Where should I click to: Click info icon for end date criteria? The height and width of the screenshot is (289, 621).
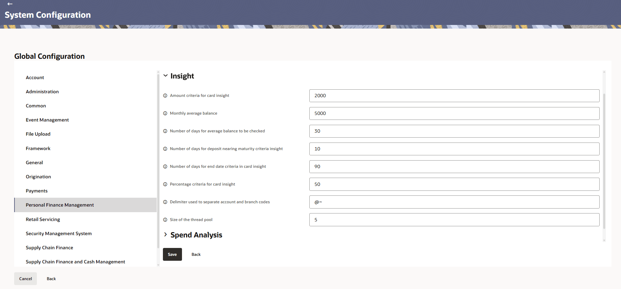165,167
